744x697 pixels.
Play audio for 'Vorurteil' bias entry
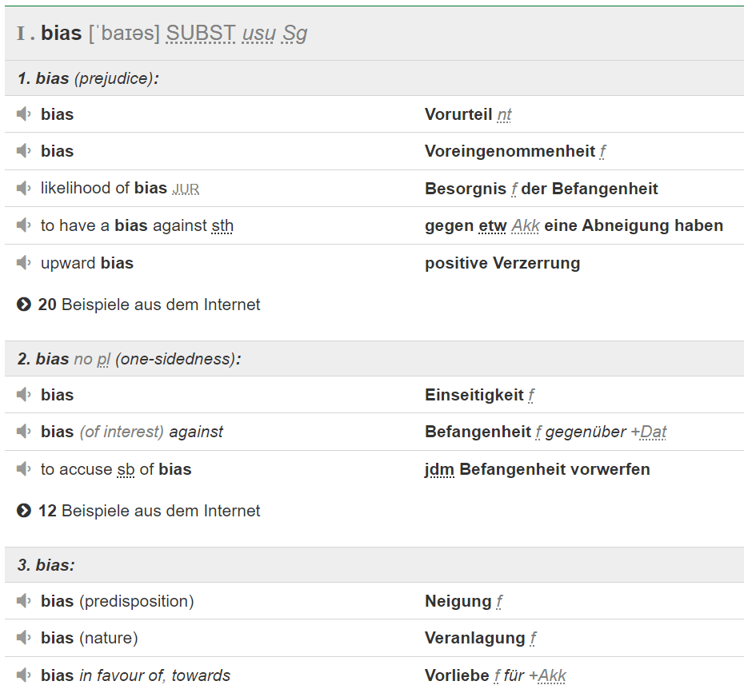tap(24, 114)
